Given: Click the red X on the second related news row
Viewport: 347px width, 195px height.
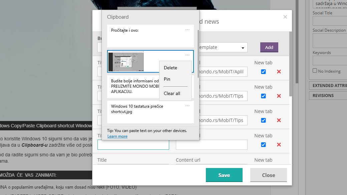Looking at the screenshot, I should [x=279, y=96].
